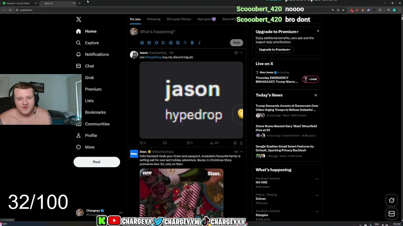This screenshot has height=226, width=403.
Task: Click the poll icon in composer
Action: pos(163,43)
